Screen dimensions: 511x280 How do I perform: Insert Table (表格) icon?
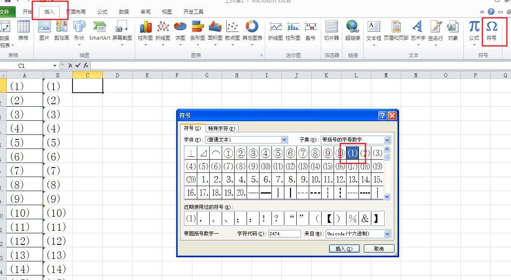click(x=23, y=30)
